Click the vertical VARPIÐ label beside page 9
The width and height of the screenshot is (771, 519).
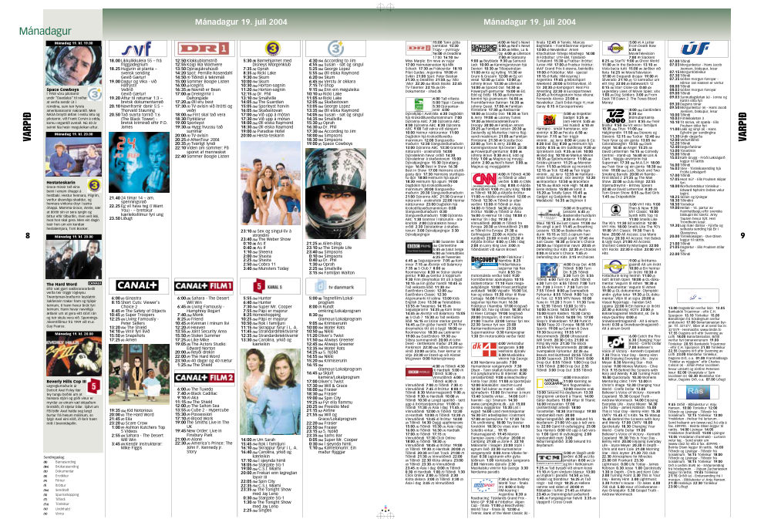point(742,127)
